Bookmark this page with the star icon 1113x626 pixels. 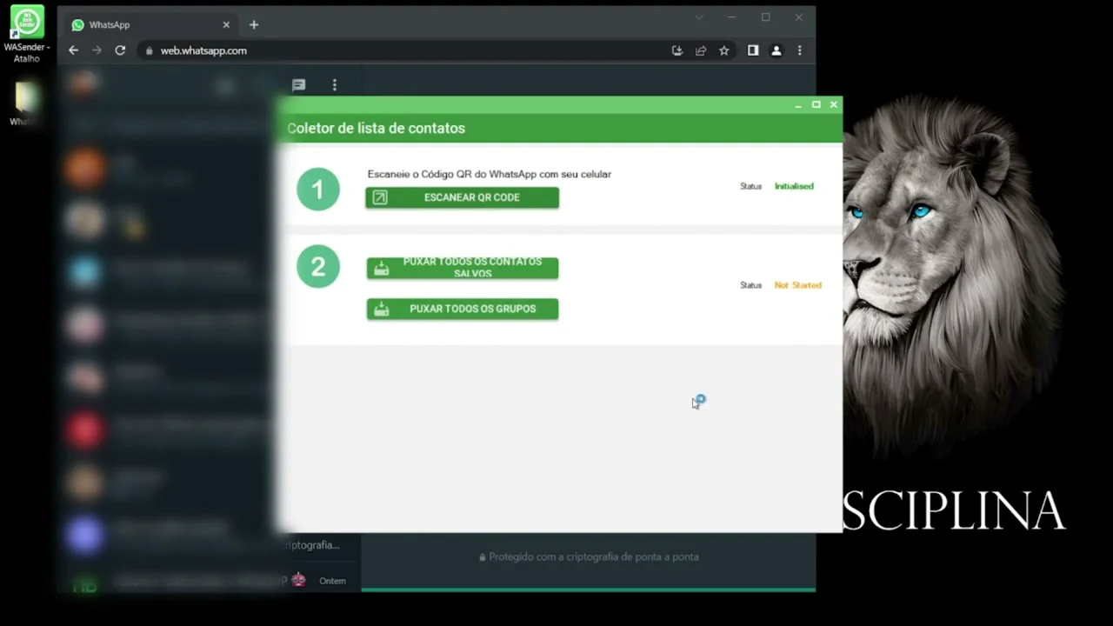tap(723, 50)
